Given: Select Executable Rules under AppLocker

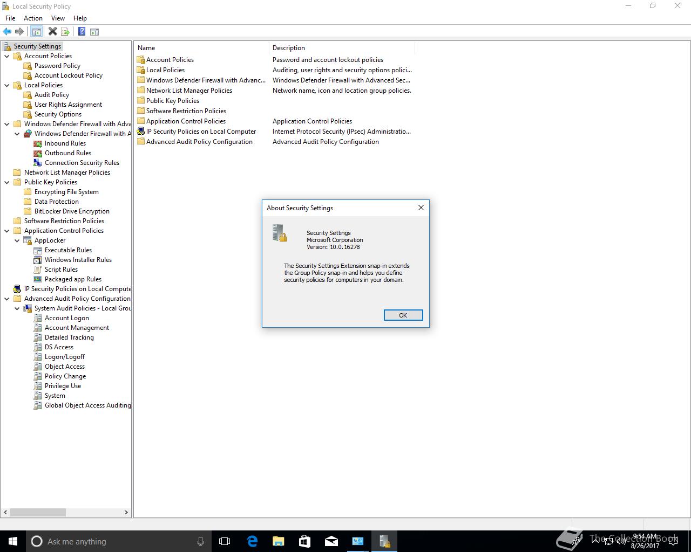Looking at the screenshot, I should tap(68, 250).
